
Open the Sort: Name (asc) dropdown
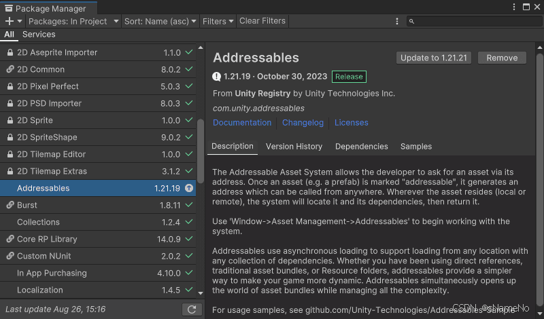coord(160,21)
